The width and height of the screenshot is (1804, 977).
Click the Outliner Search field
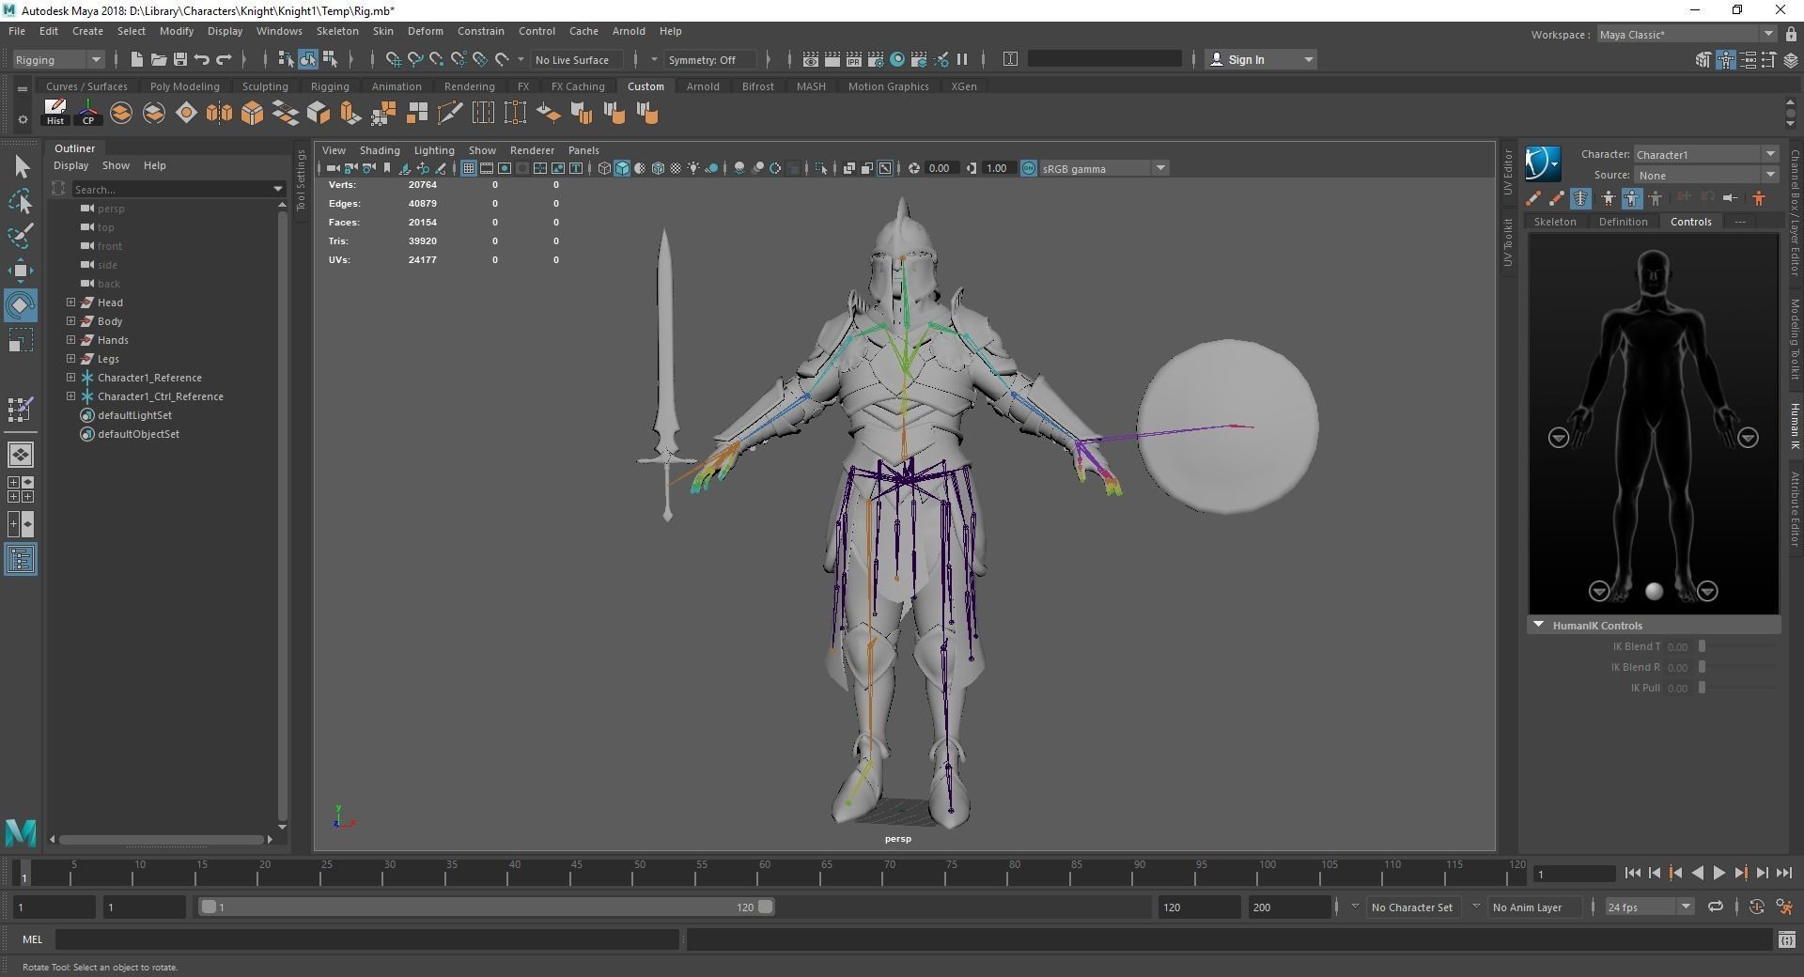click(174, 189)
